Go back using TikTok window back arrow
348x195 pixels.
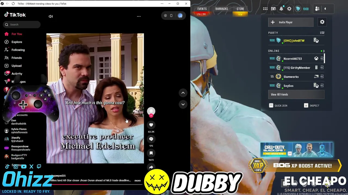coord(7,4)
